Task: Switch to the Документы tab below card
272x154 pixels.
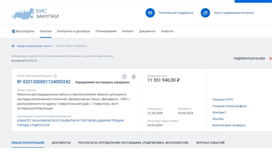Action: click(61, 143)
